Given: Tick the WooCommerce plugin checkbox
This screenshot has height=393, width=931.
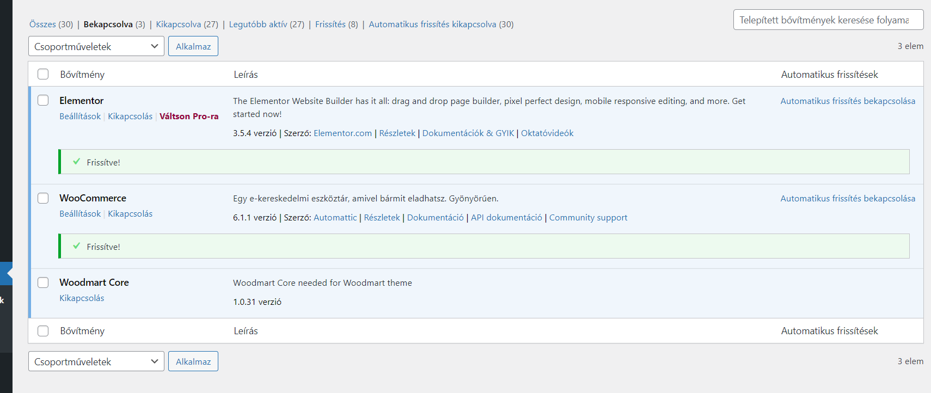Looking at the screenshot, I should tap(43, 198).
